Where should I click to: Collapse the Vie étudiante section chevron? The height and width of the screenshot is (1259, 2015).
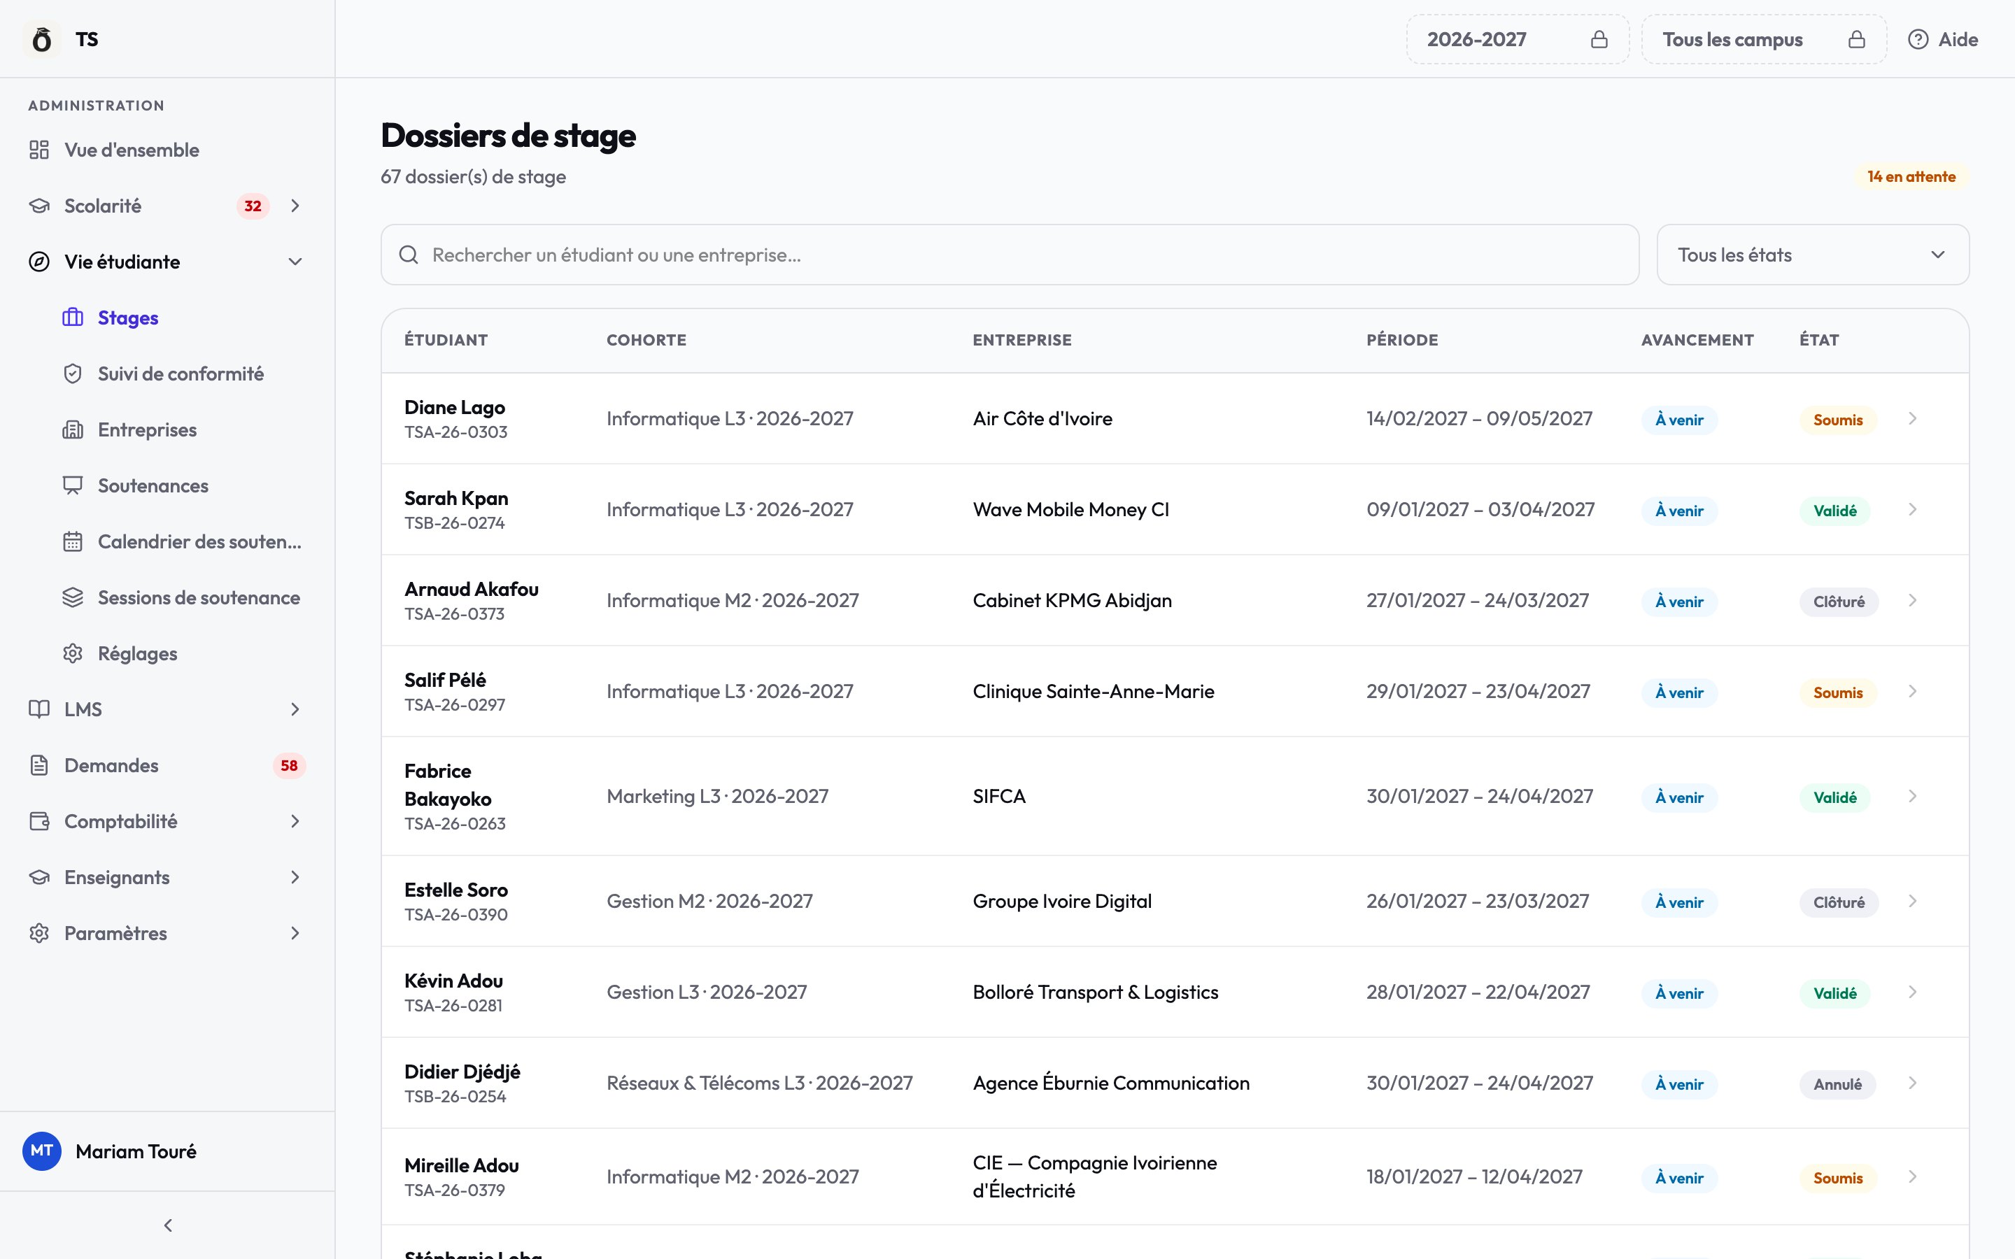pyautogui.click(x=295, y=262)
